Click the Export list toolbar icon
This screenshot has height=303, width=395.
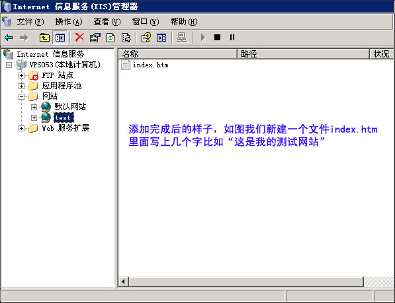(126, 38)
